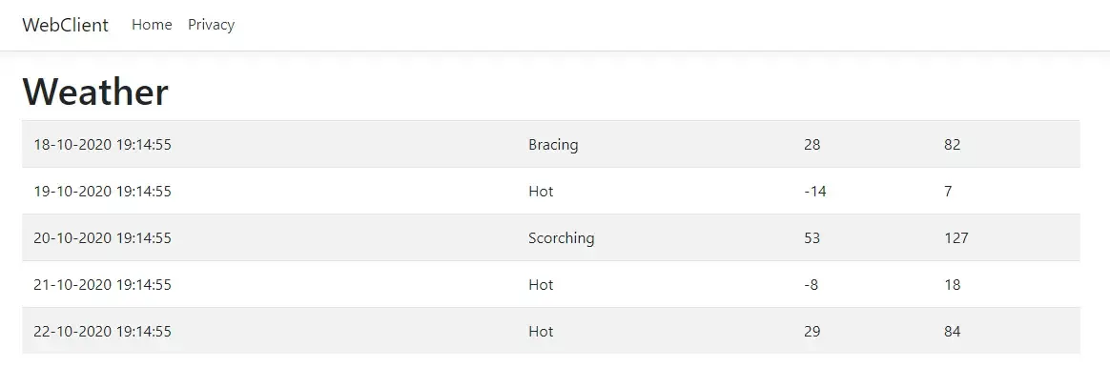Click temperature value 53
This screenshot has height=388, width=1110.
[x=812, y=238]
